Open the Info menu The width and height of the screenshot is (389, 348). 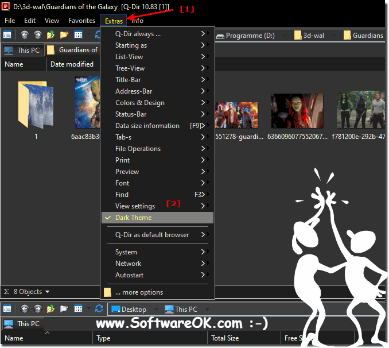coord(137,21)
